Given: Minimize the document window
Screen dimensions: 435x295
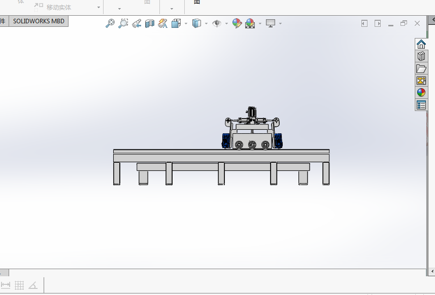Looking at the screenshot, I should click(391, 25).
